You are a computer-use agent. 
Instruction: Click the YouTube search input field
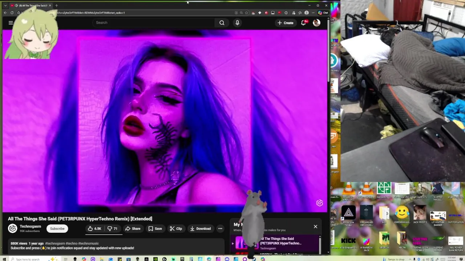tap(154, 22)
